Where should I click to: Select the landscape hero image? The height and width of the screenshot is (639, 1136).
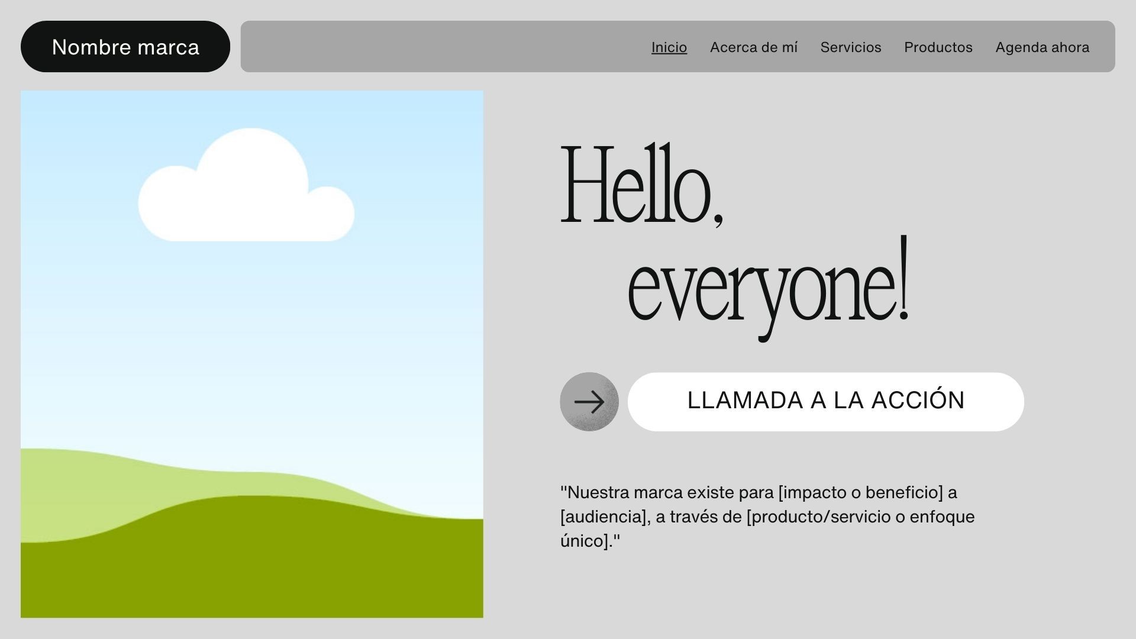tap(251, 355)
